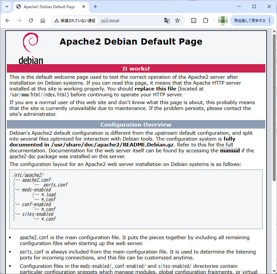
Task: Click the Configuration Overview heading
Action: pos(136,125)
